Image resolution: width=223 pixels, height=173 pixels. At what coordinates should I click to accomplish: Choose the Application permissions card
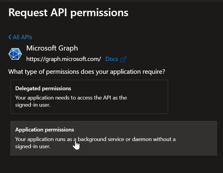(113, 138)
